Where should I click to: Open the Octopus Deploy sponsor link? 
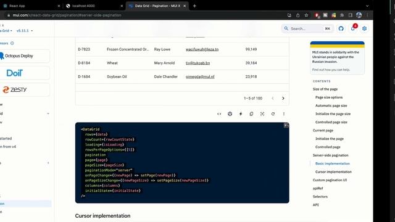tap(25, 56)
